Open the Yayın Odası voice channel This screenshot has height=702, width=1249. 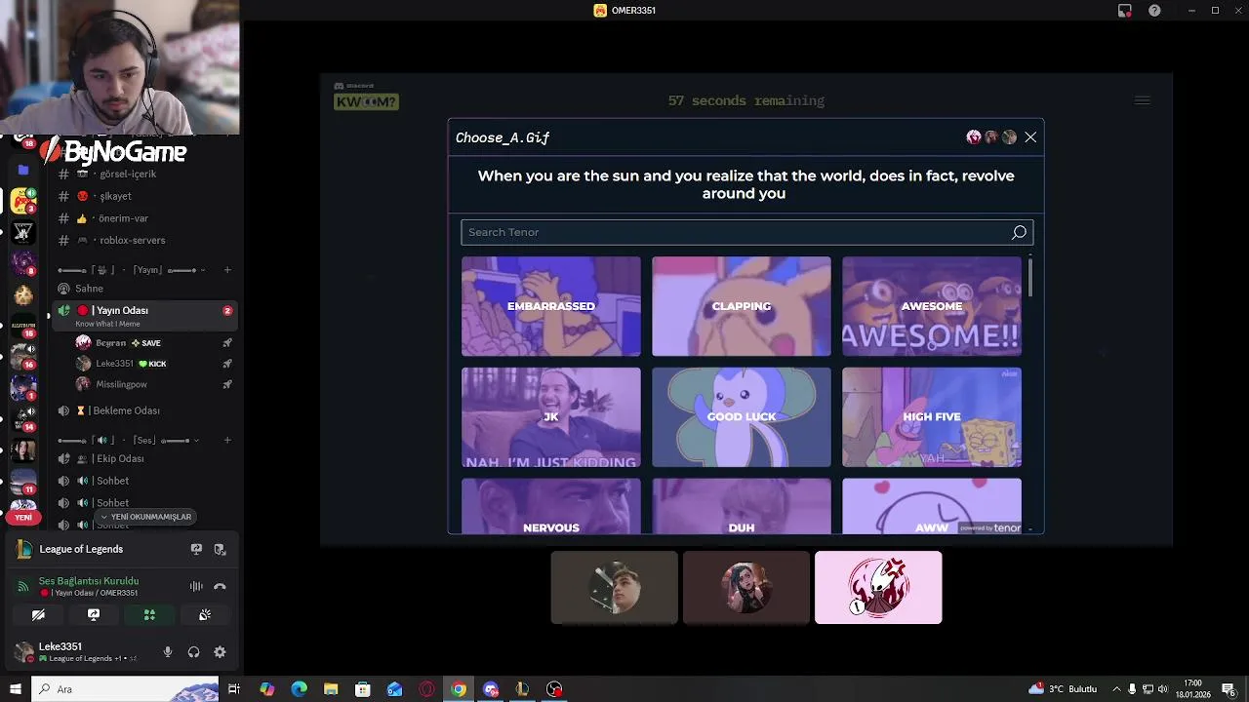(146, 315)
